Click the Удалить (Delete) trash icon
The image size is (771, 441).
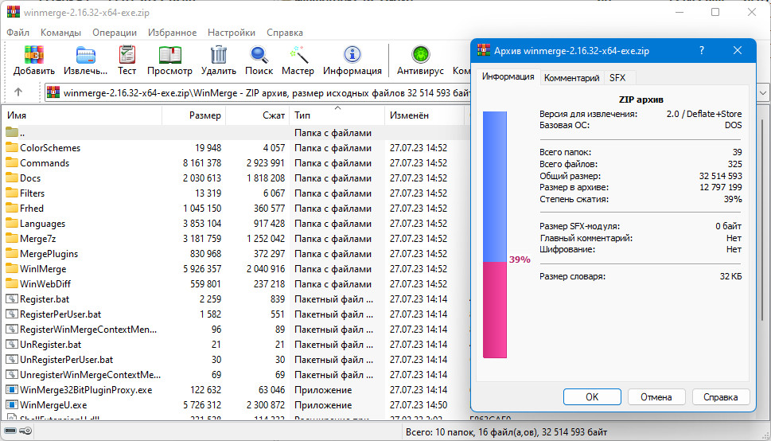[218, 54]
